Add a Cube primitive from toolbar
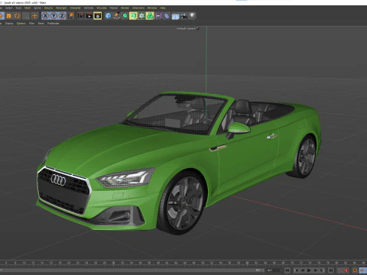Viewport: 367px width, 275px height. [109, 16]
